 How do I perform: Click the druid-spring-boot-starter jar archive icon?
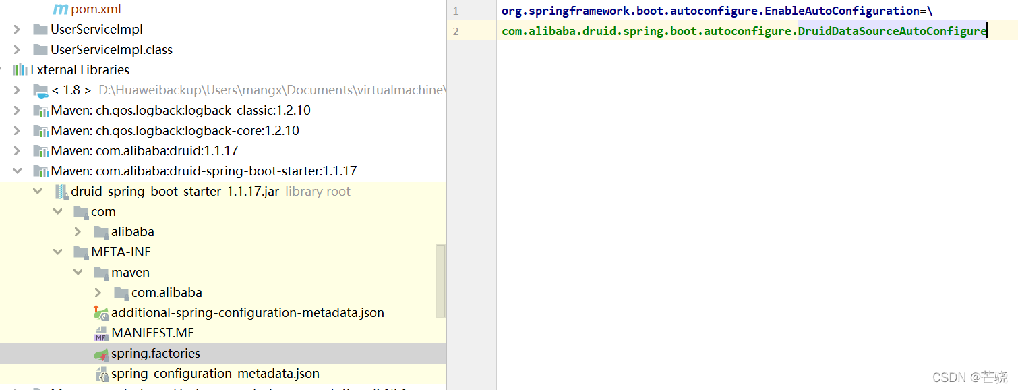pos(61,192)
